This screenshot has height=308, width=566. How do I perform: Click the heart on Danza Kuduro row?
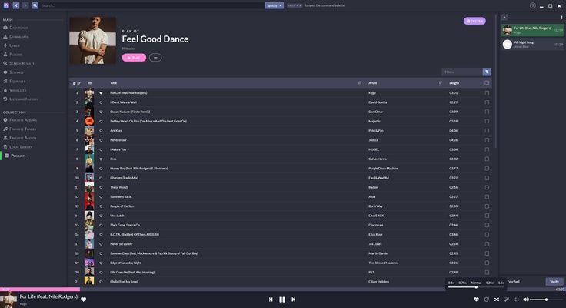coord(101,112)
